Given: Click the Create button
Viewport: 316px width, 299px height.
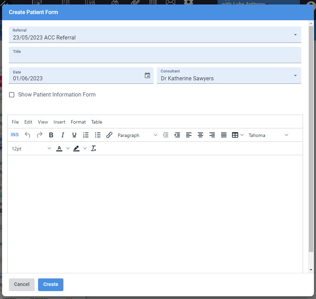Looking at the screenshot, I should pos(51,285).
